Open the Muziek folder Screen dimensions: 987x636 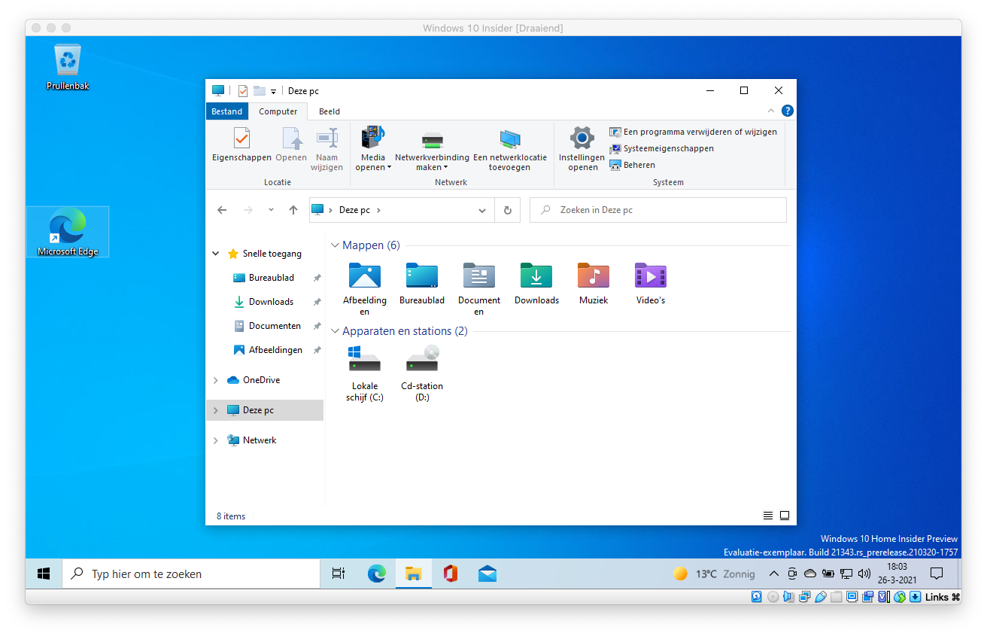click(594, 276)
